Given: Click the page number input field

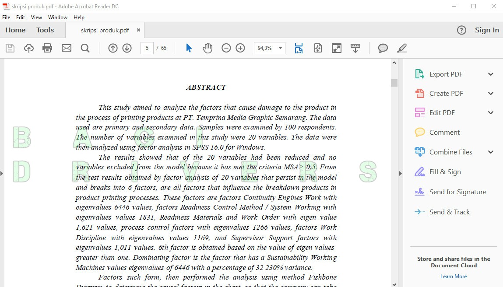Looking at the screenshot, I should pos(147,48).
